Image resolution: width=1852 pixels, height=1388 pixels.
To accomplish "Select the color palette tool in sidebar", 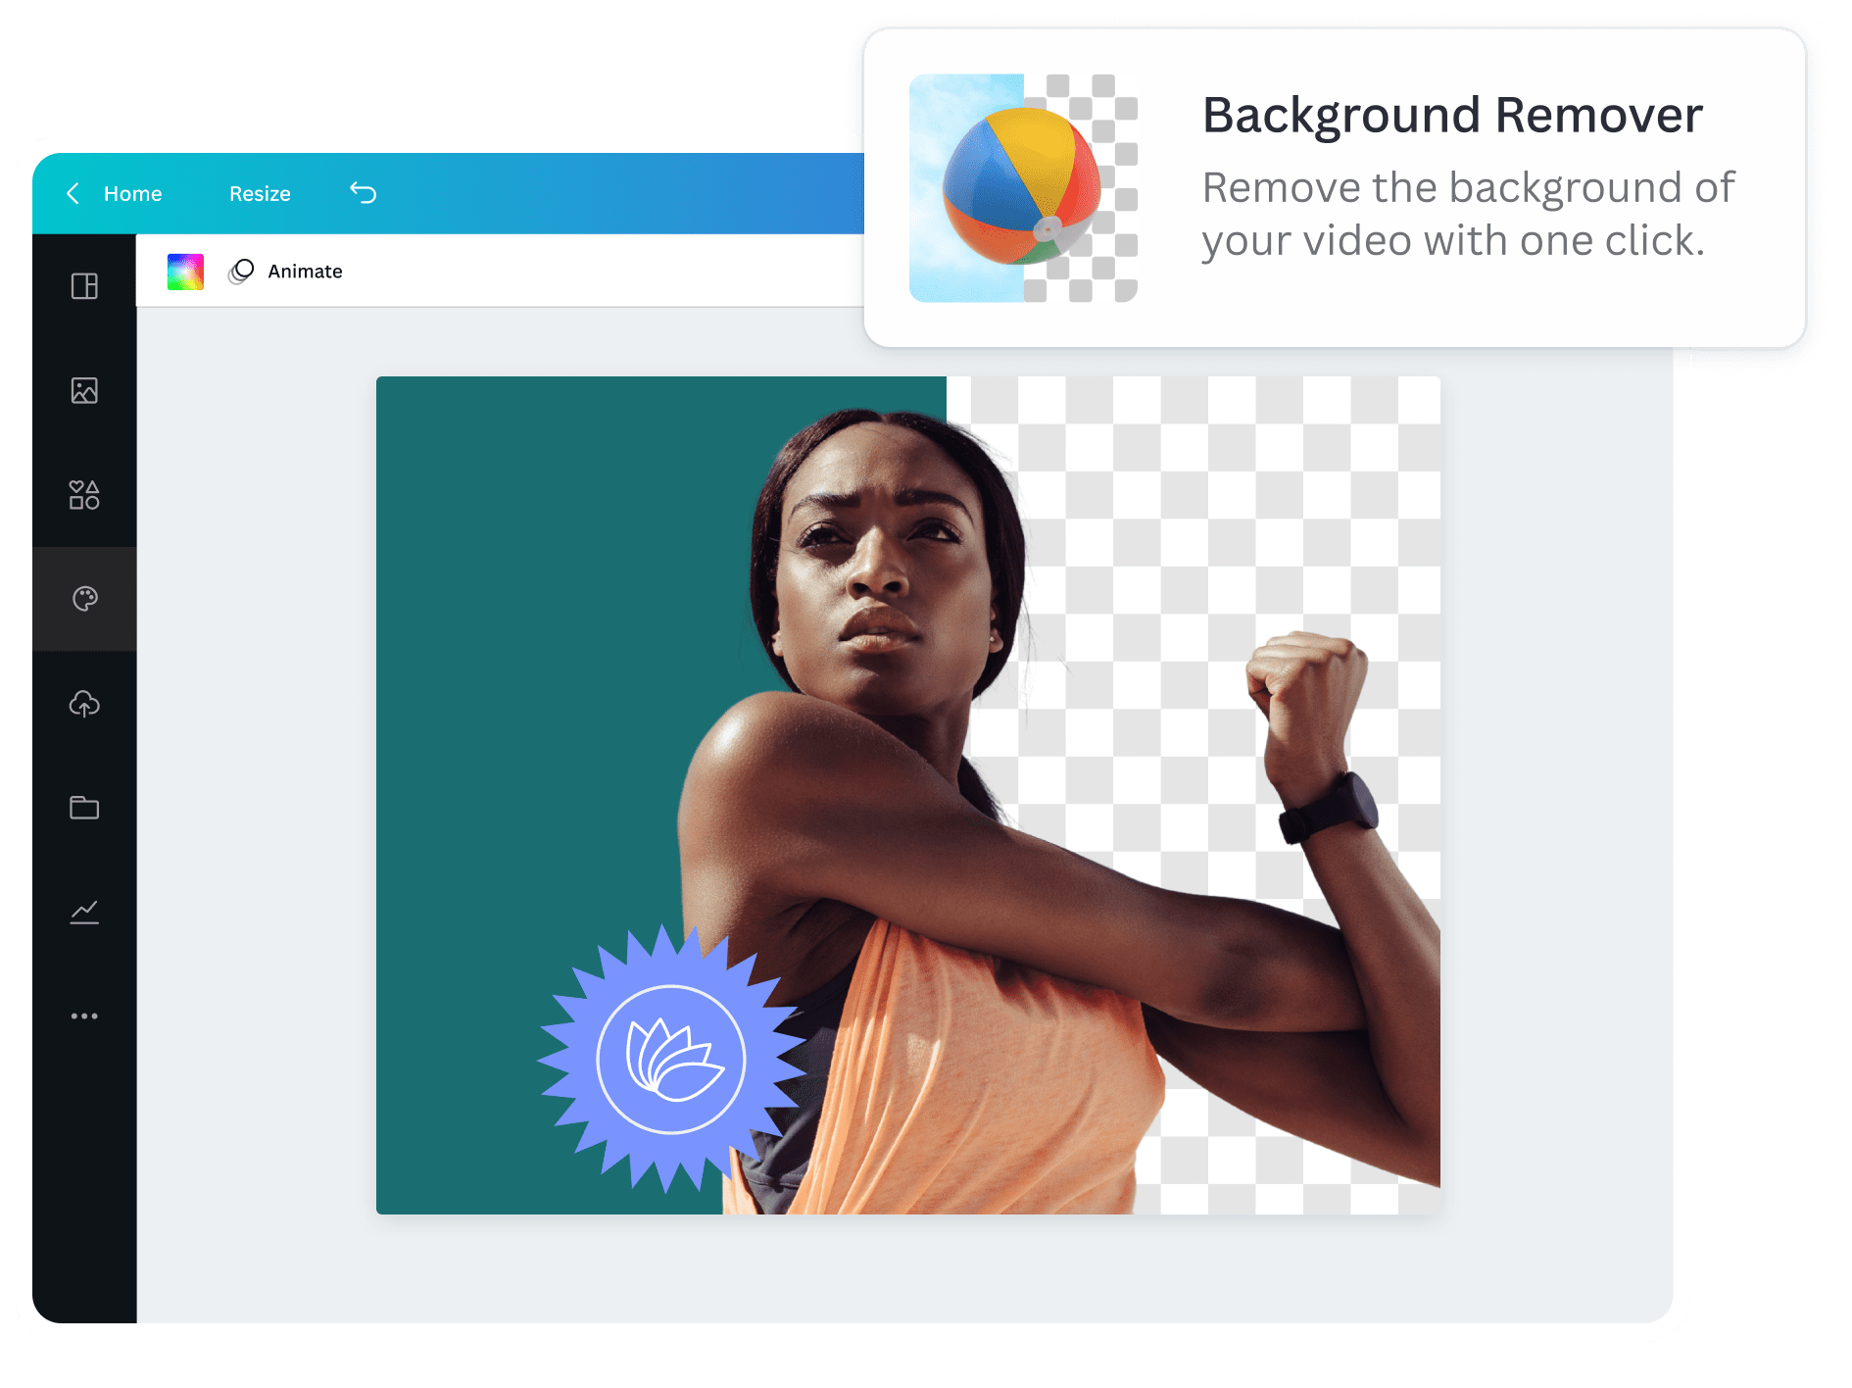I will pos(84,599).
